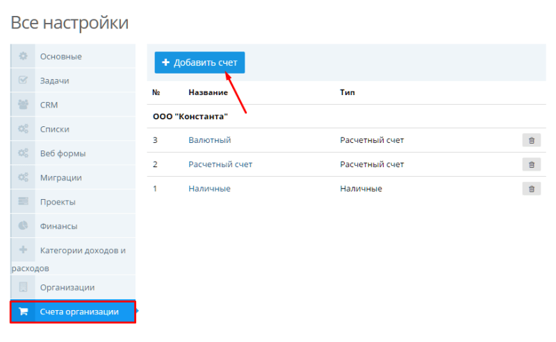Delete the Валютный account with trash icon

pos(531,140)
